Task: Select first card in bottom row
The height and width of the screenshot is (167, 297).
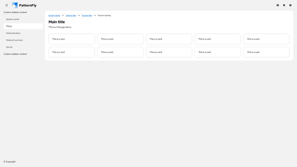Action: click(72, 52)
